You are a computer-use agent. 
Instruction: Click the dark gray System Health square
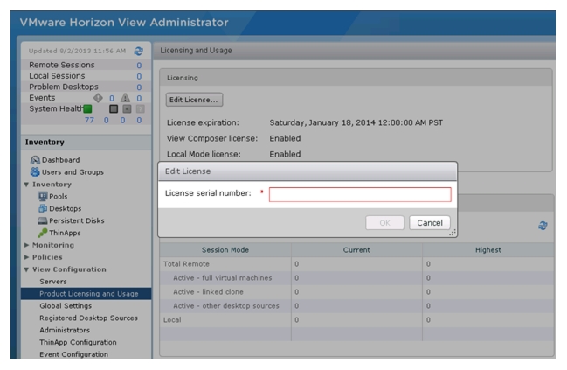click(x=114, y=108)
